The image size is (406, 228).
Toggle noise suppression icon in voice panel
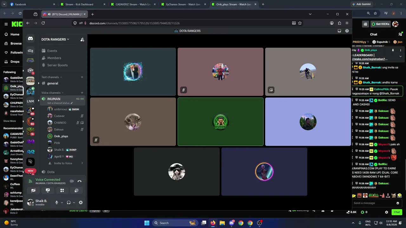pyautogui.click(x=72, y=181)
